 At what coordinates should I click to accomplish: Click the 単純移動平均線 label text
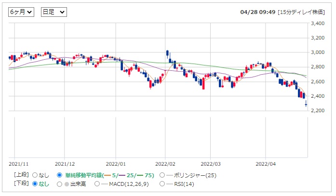click(x=83, y=175)
